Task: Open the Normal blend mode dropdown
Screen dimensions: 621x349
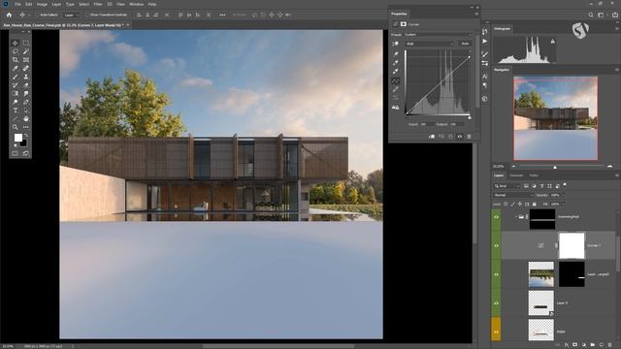Action: point(513,195)
